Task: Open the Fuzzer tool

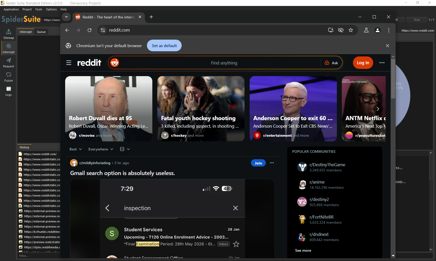Action: click(9, 77)
